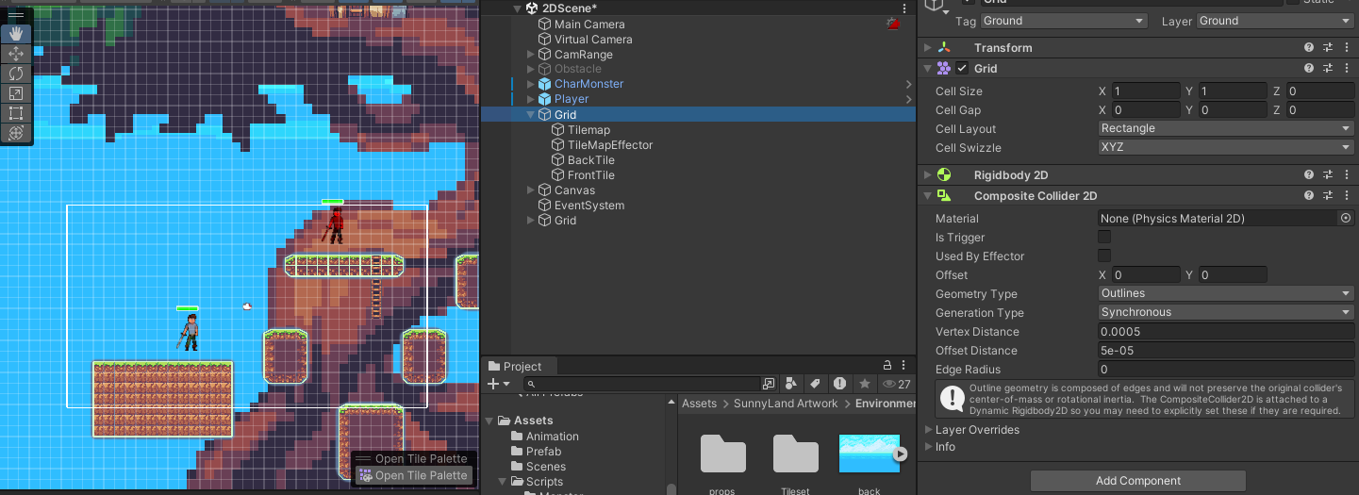Open Composite Collider 2D preset selector
Screen dimensions: 1359x495
pyautogui.click(x=1327, y=195)
